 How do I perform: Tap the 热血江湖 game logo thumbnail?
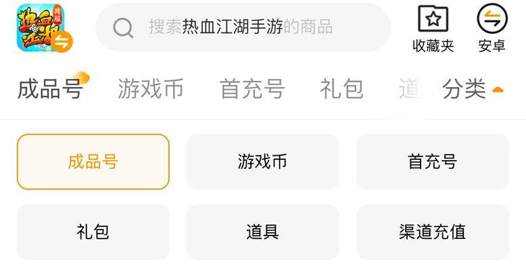(41, 28)
